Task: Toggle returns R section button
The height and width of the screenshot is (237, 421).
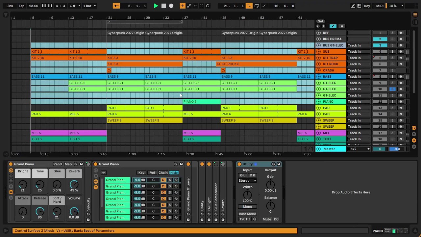Action: click(x=414, y=134)
